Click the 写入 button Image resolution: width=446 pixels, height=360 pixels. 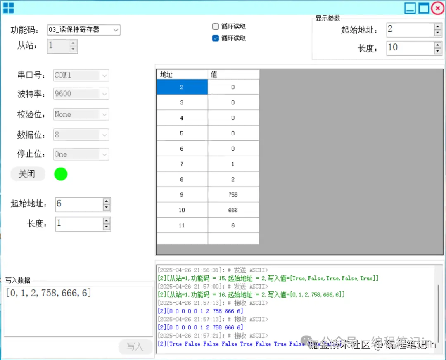pyautogui.click(x=135, y=346)
